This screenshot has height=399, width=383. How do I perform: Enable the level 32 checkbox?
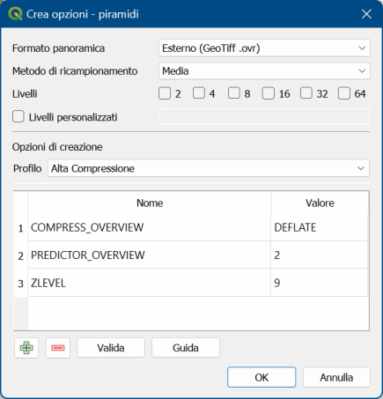[306, 93]
